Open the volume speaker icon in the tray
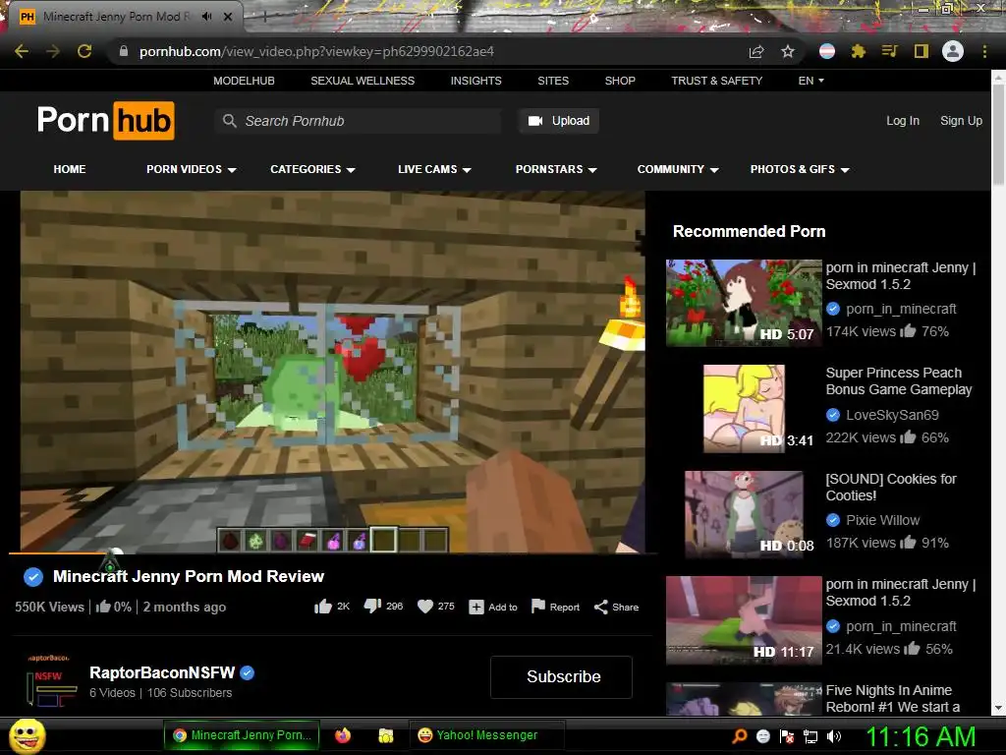The image size is (1006, 755). point(833,736)
